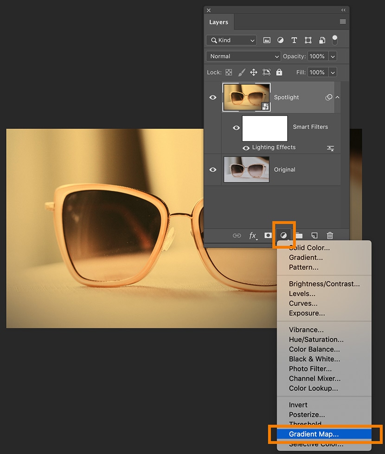The width and height of the screenshot is (385, 454).
Task: Hide the Spotlight layer
Action: [213, 97]
